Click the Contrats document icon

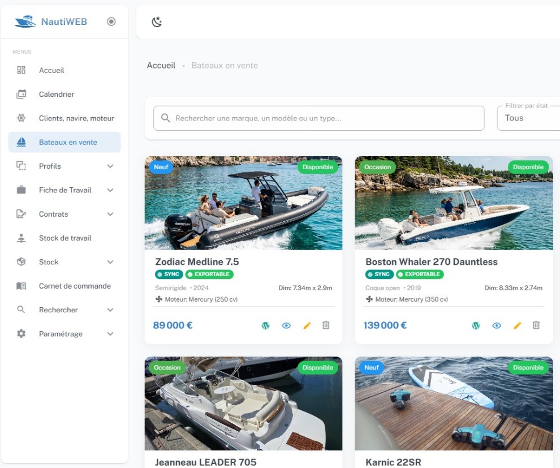coord(21,214)
